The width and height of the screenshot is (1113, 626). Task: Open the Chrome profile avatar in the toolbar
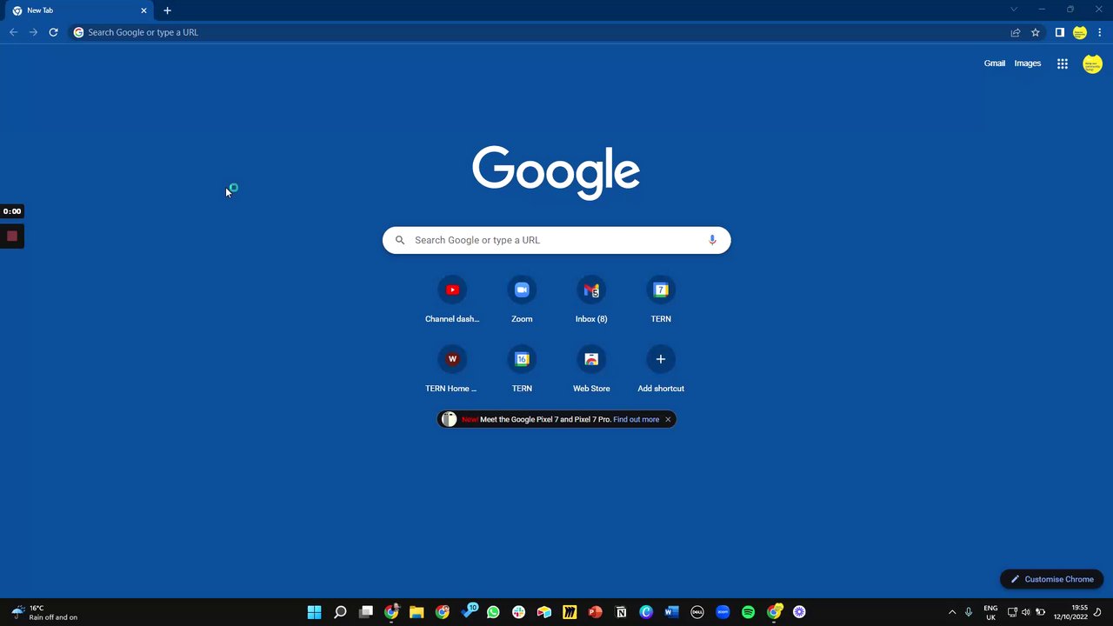(1080, 32)
